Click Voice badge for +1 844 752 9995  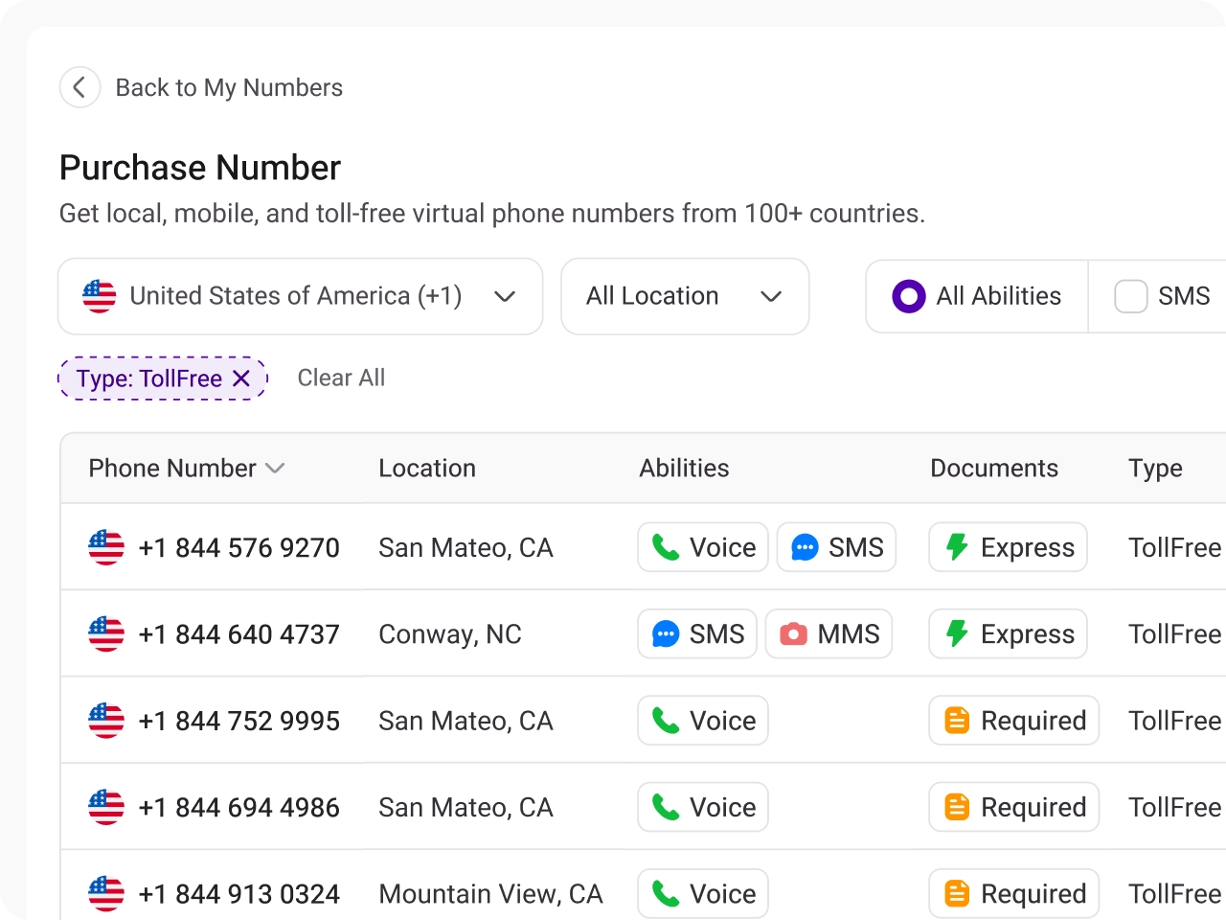click(x=703, y=721)
